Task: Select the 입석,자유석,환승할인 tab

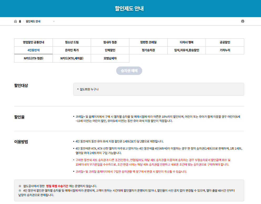Action: (187, 50)
